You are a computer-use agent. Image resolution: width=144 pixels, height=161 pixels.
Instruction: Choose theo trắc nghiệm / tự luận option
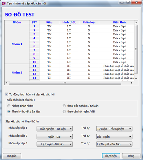click(x=64, y=106)
